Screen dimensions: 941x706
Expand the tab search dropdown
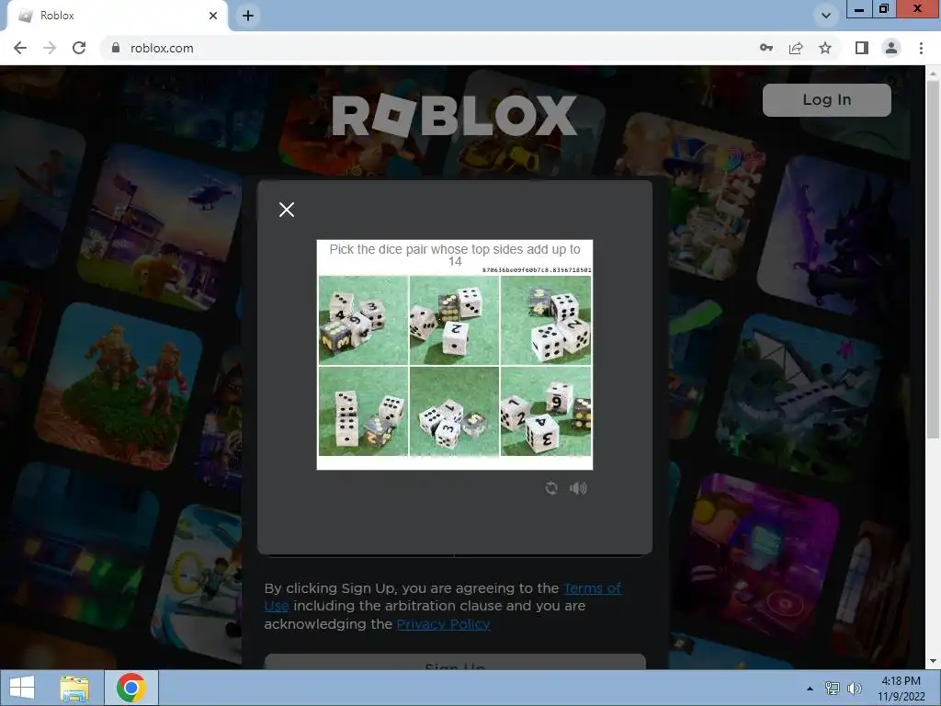[826, 16]
